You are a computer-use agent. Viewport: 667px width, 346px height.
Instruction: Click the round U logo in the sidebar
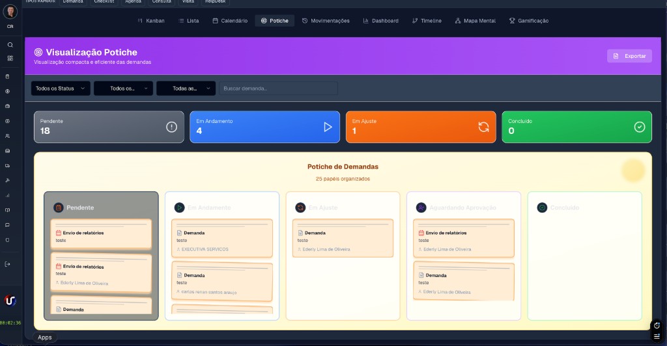pyautogui.click(x=10, y=300)
